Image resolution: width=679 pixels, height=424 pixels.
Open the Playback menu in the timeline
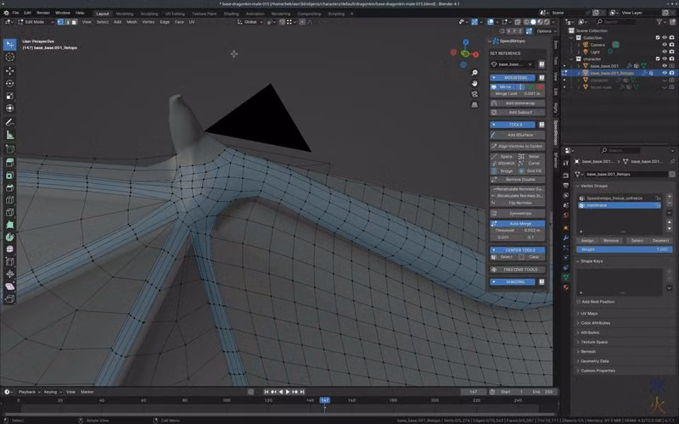pos(29,392)
